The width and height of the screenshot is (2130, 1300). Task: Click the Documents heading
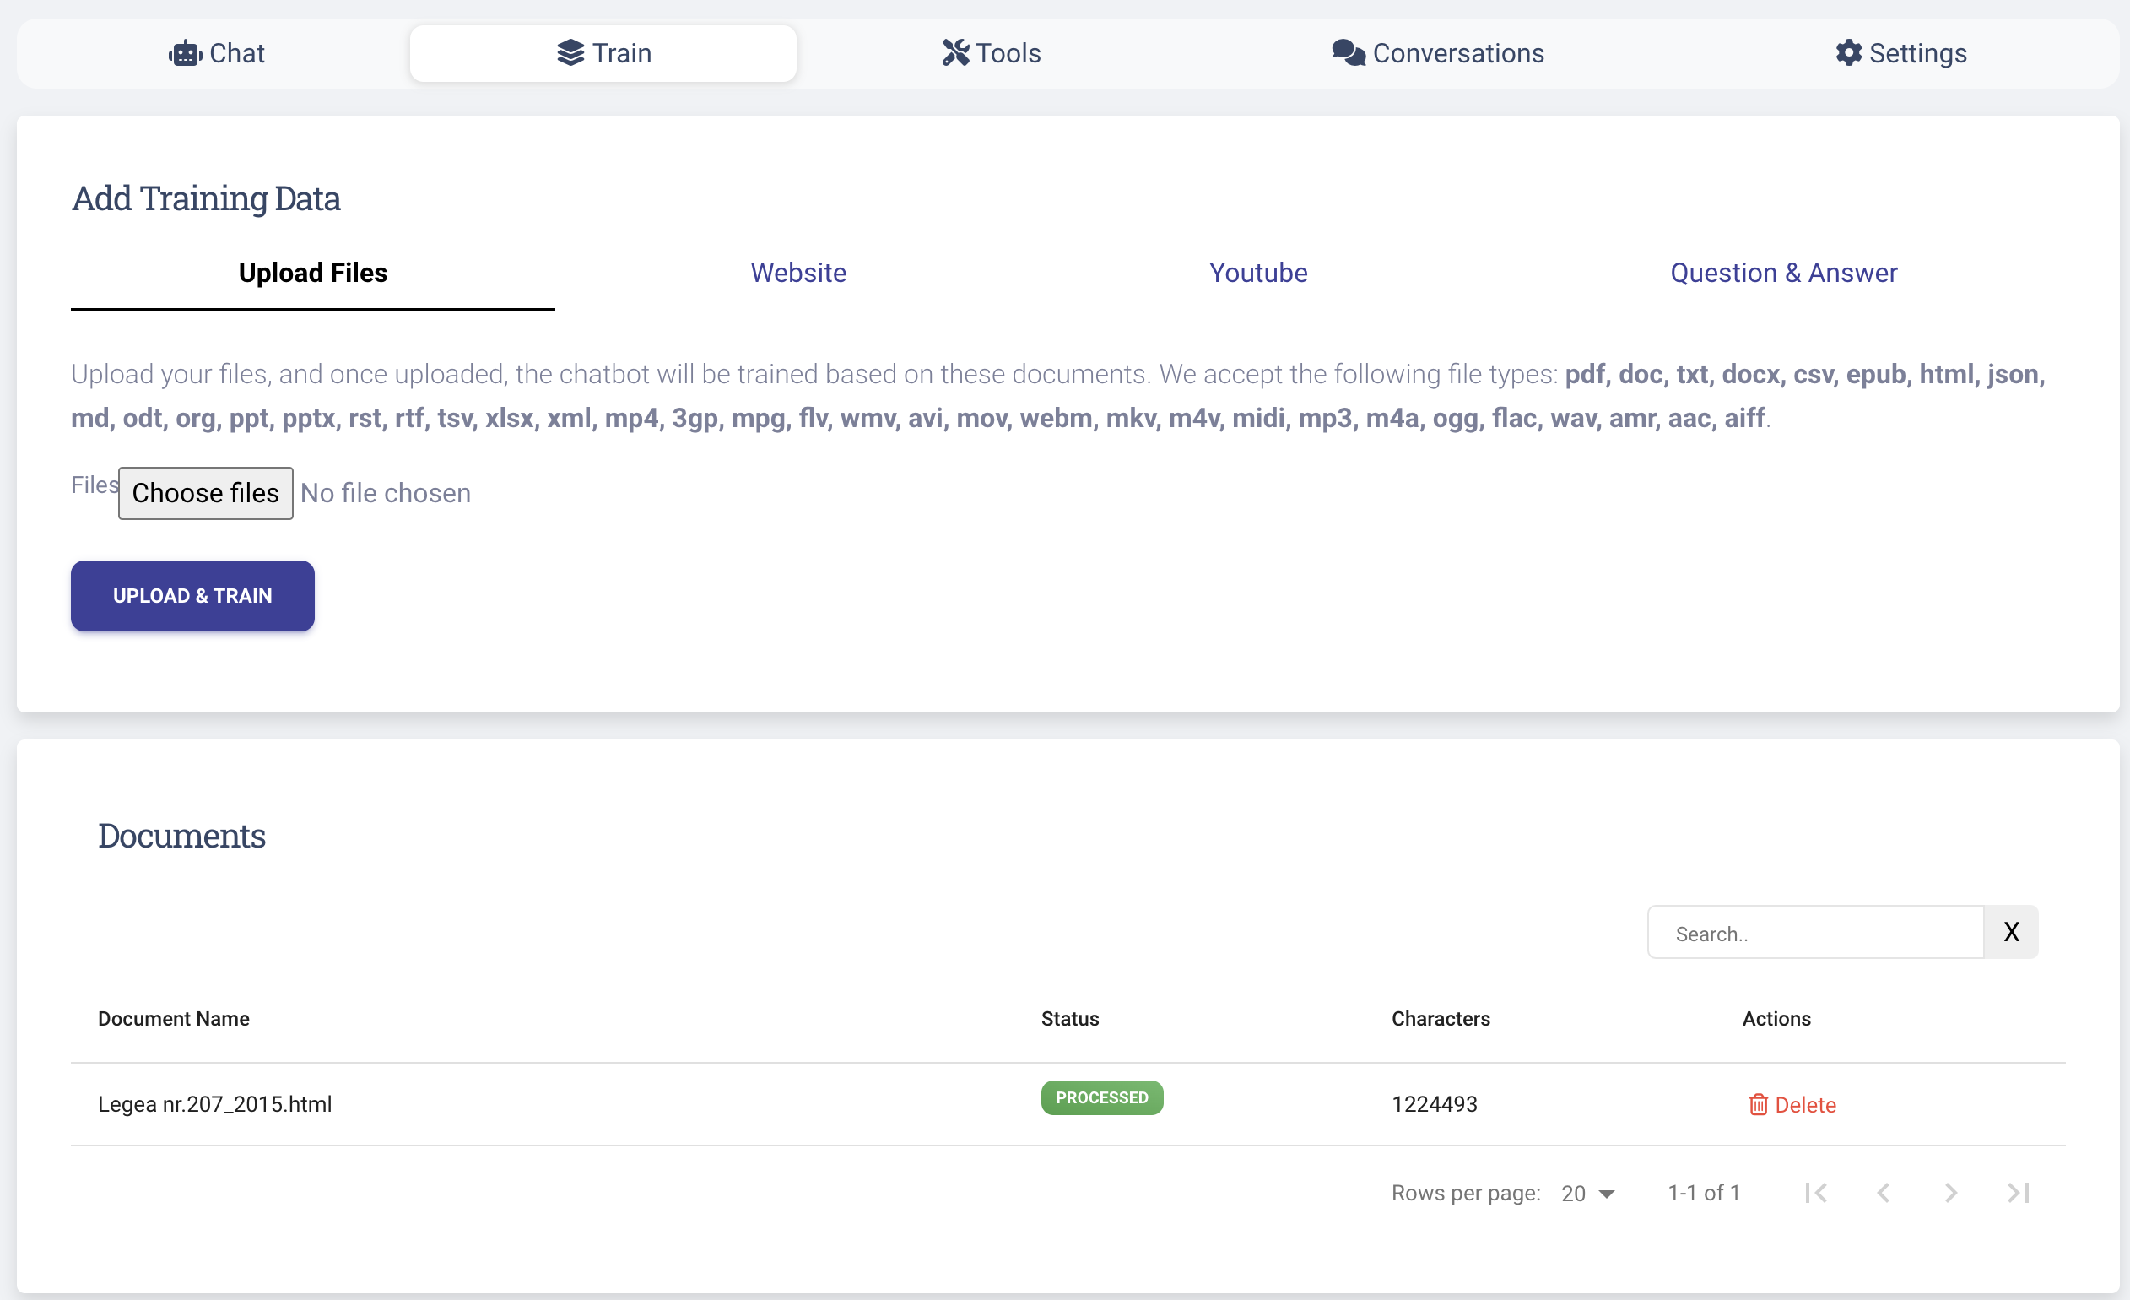pyautogui.click(x=181, y=836)
